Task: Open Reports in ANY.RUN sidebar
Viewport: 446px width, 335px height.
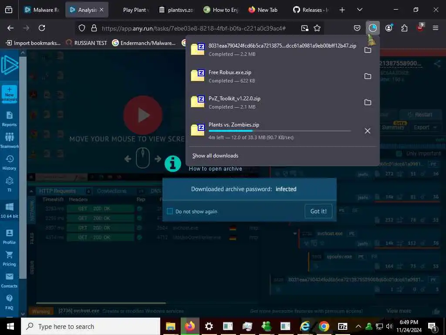Action: (x=10, y=119)
